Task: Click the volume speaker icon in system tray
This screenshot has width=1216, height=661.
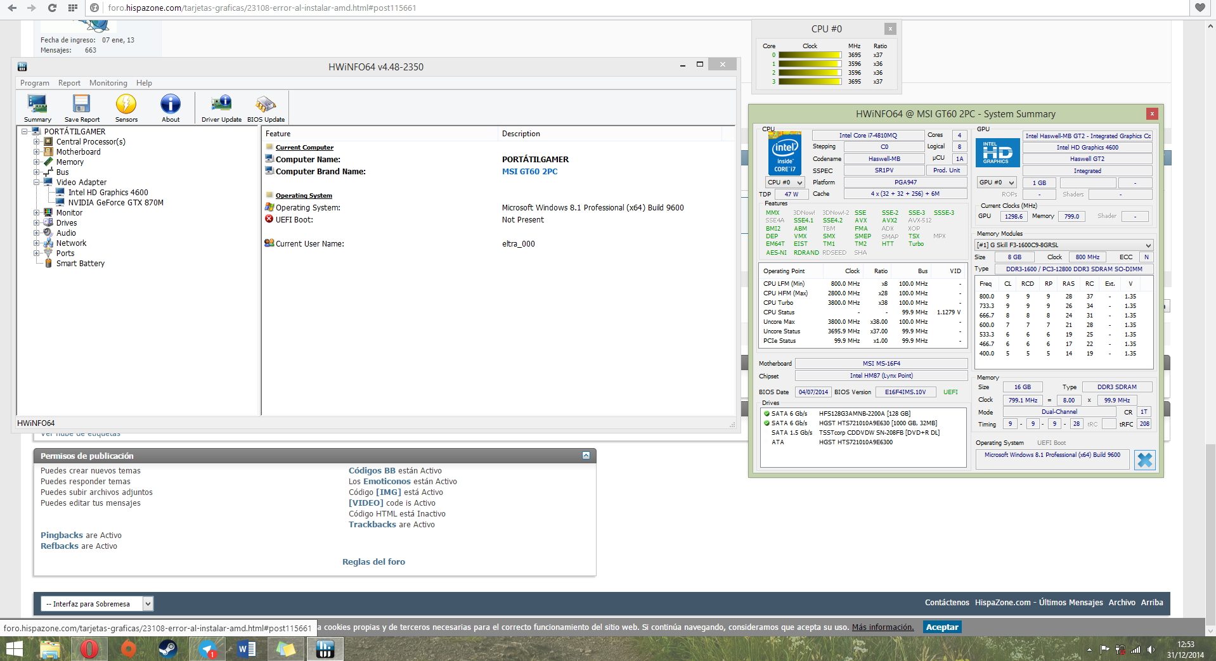Action: [1151, 650]
